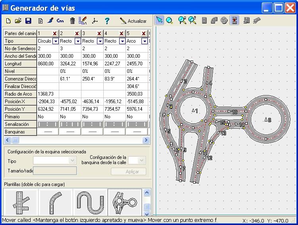Click Banquinas cell for part 2

tap(70, 132)
